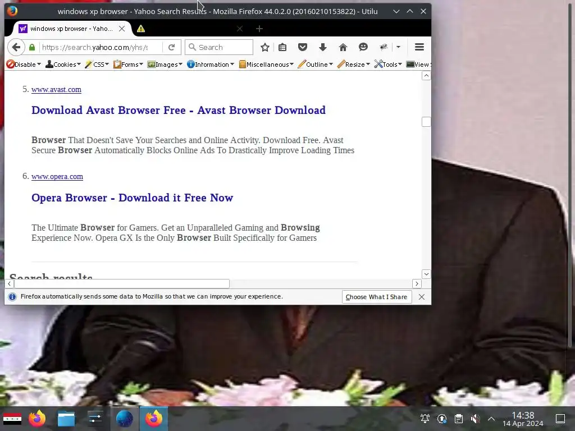
Task: Expand the Resize dropdown menu
Action: tap(354, 65)
